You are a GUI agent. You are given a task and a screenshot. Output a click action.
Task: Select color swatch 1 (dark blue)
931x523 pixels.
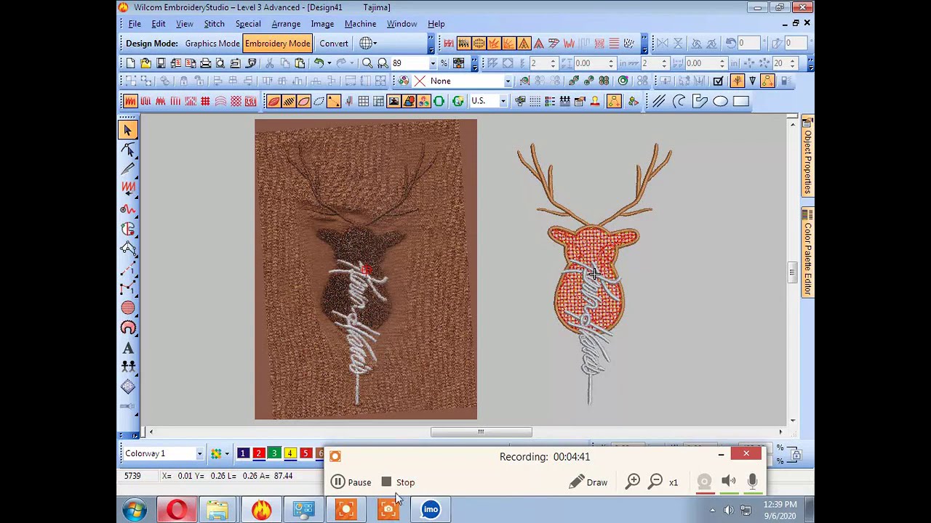point(243,454)
